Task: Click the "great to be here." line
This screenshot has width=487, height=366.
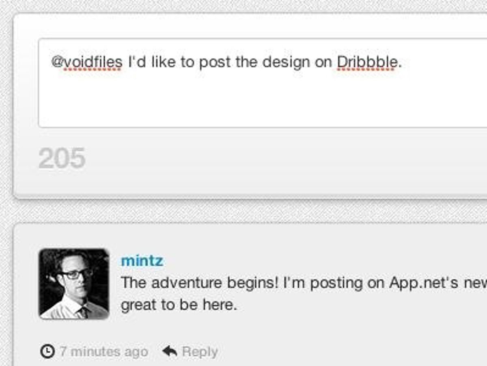Action: [179, 305]
